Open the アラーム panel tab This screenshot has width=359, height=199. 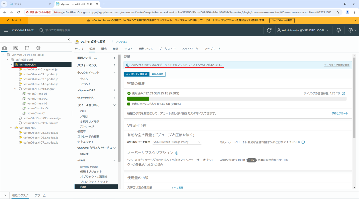40,195
